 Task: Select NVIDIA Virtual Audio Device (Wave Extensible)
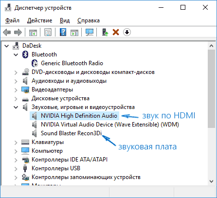pyautogui.click(x=110, y=125)
